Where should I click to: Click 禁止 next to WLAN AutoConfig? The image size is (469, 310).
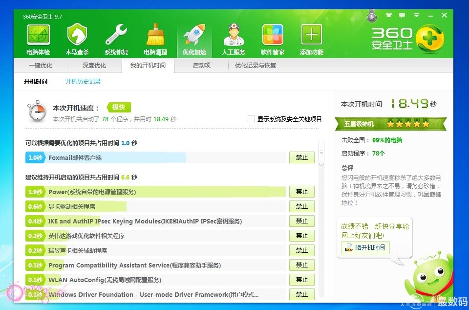pyautogui.click(x=301, y=280)
